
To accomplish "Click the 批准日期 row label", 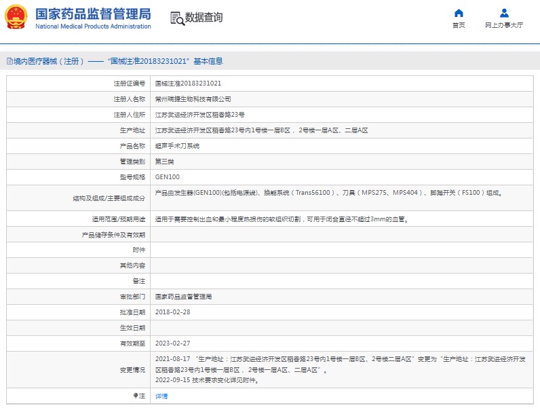I will click(x=132, y=312).
